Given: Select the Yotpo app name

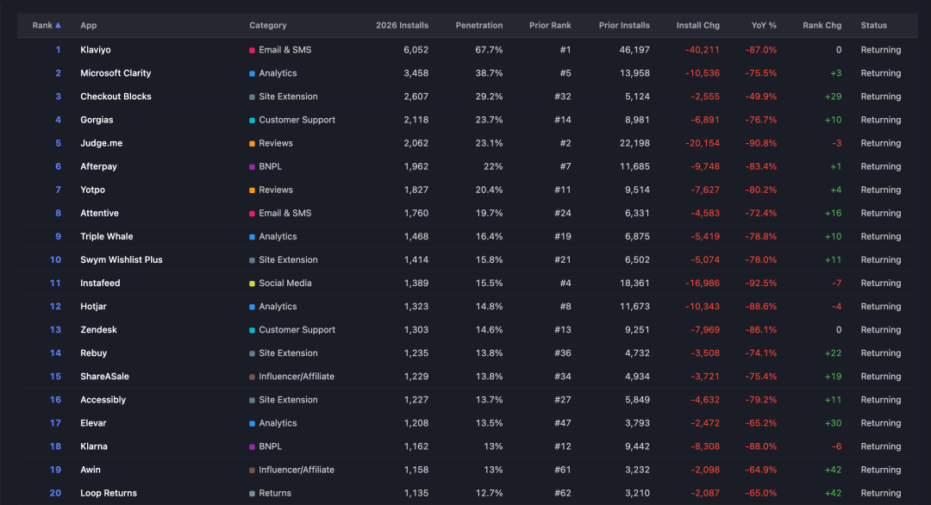Looking at the screenshot, I should tap(92, 190).
